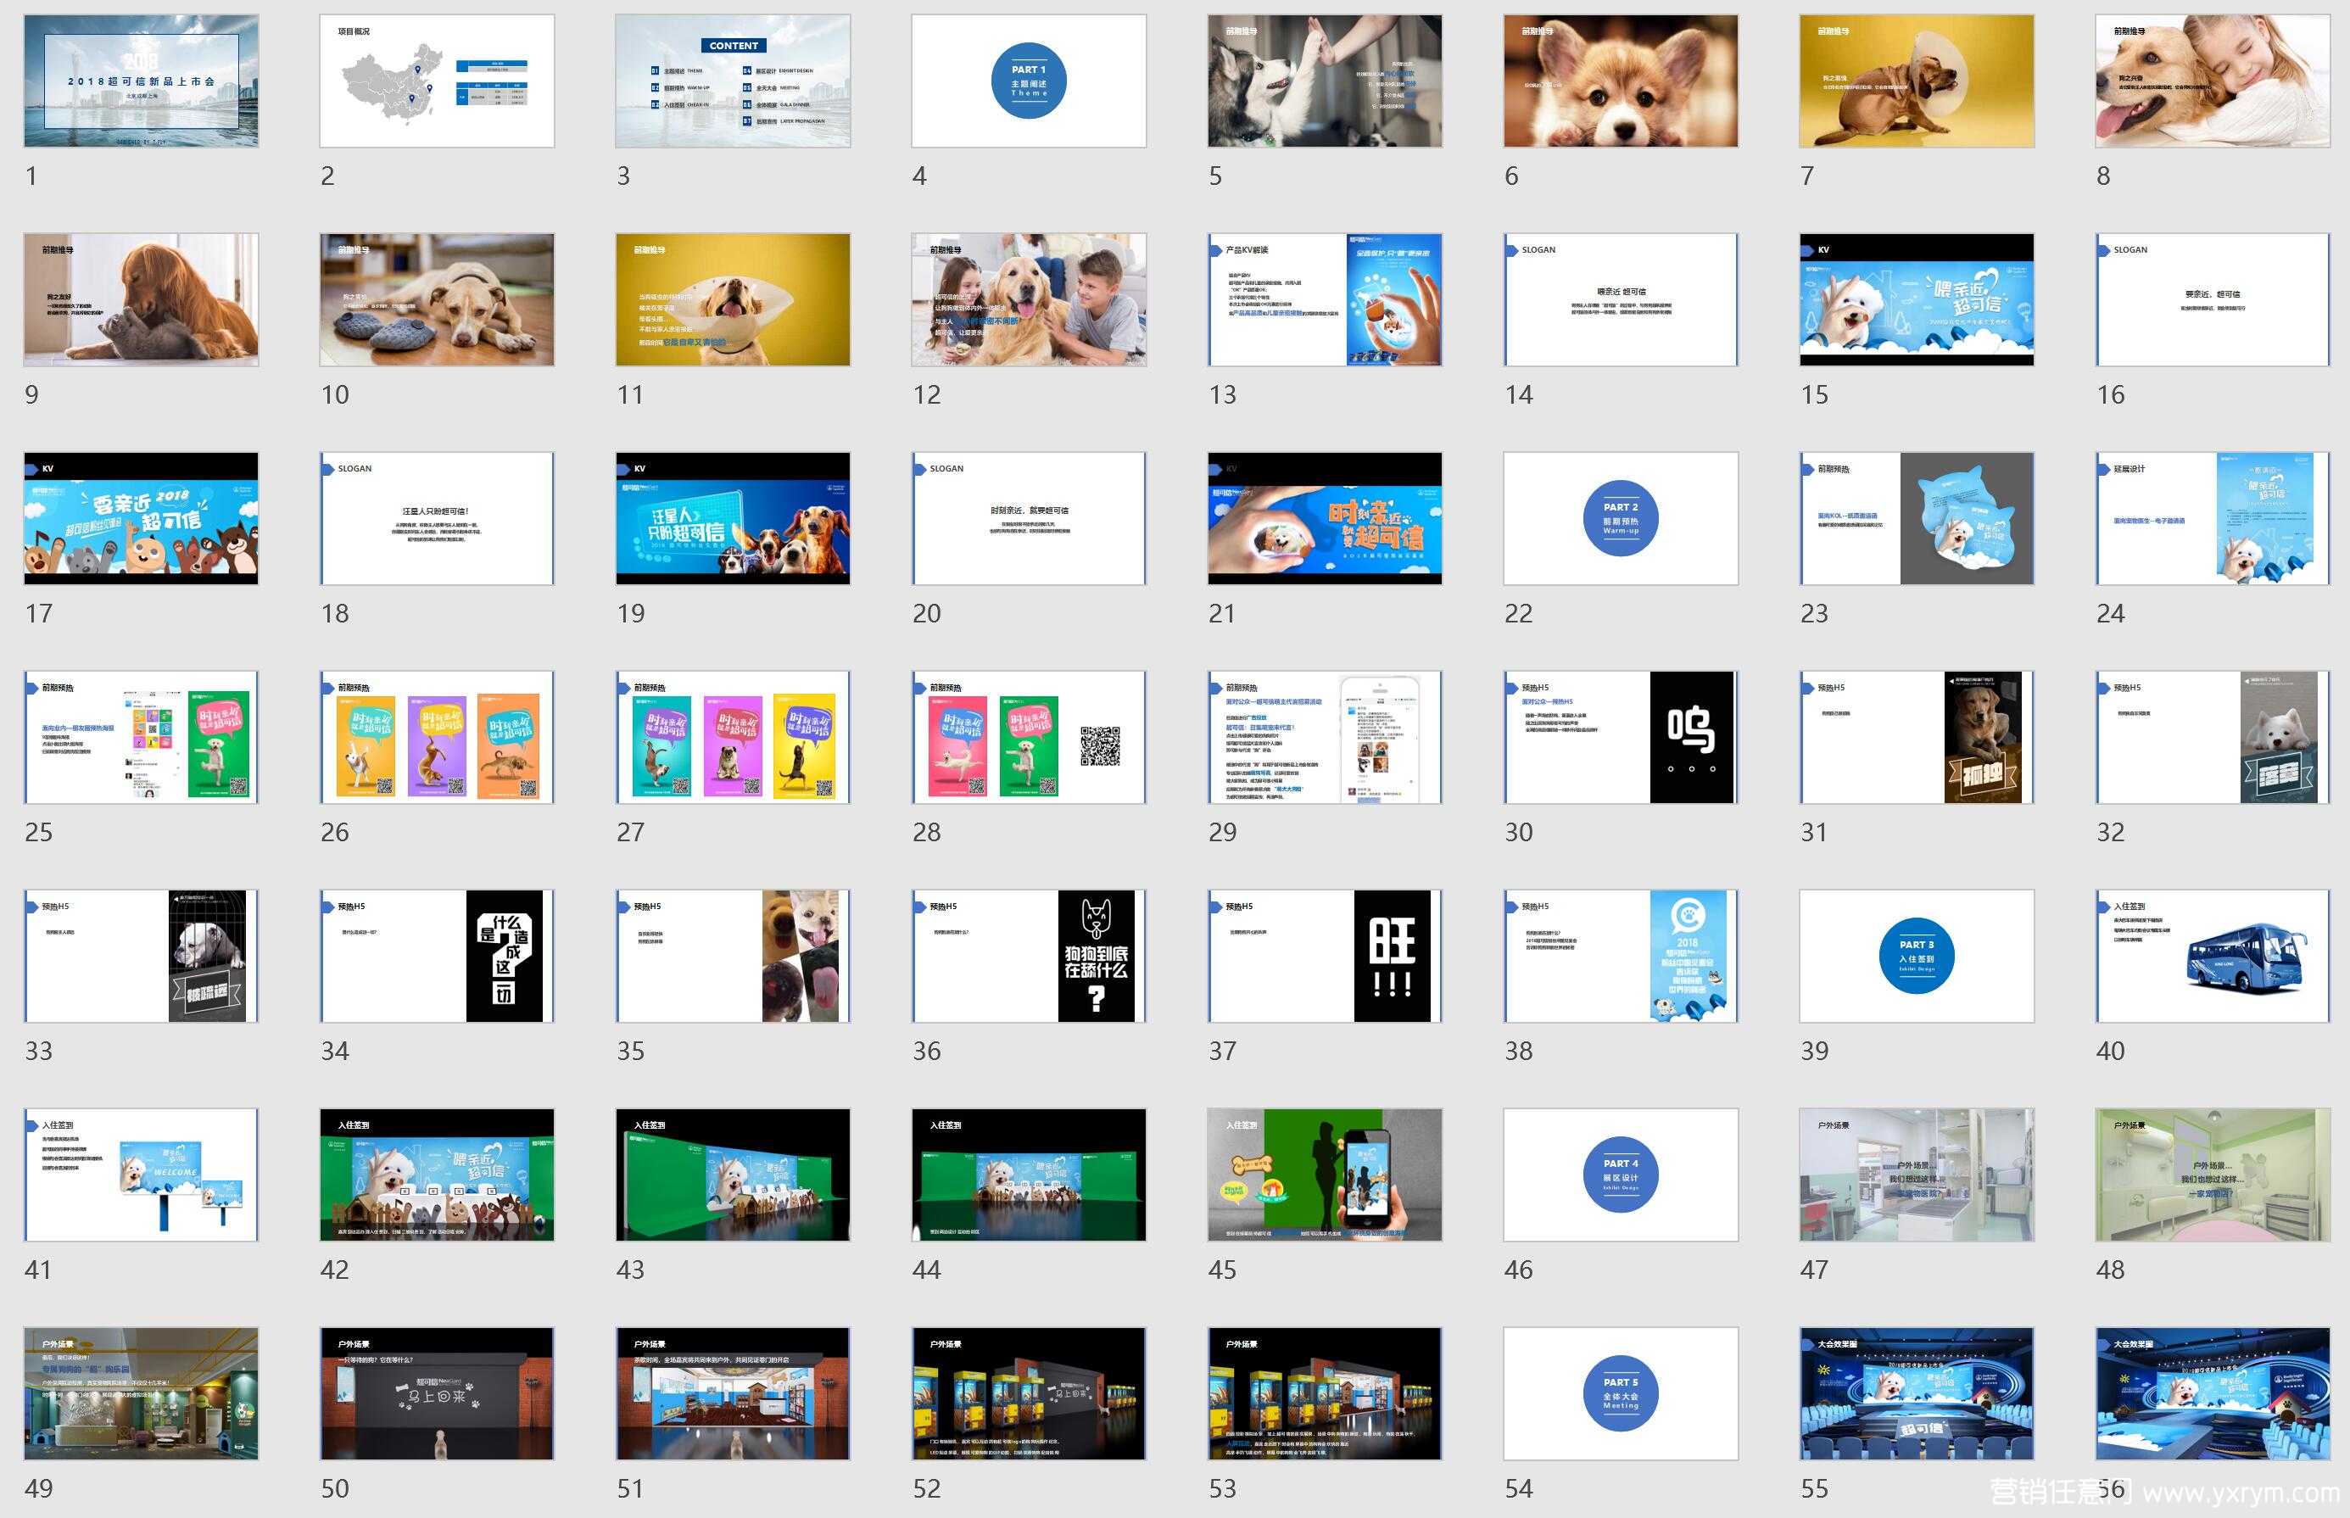Click slide 30 black 呜 character slide
Image resolution: width=2350 pixels, height=1518 pixels.
point(1621,737)
